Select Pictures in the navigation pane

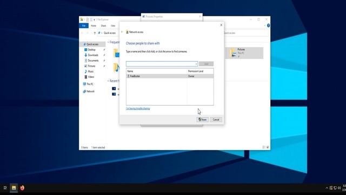click(91, 66)
